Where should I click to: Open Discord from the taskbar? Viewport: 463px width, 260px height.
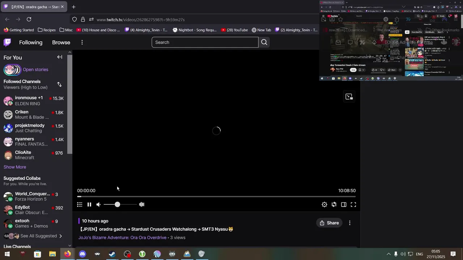coord(82,254)
